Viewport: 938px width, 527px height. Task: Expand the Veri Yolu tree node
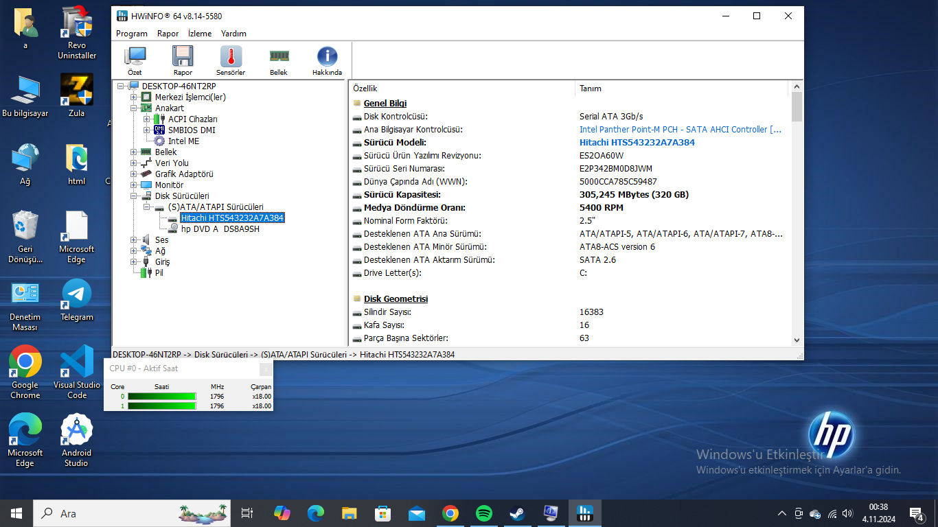[134, 163]
